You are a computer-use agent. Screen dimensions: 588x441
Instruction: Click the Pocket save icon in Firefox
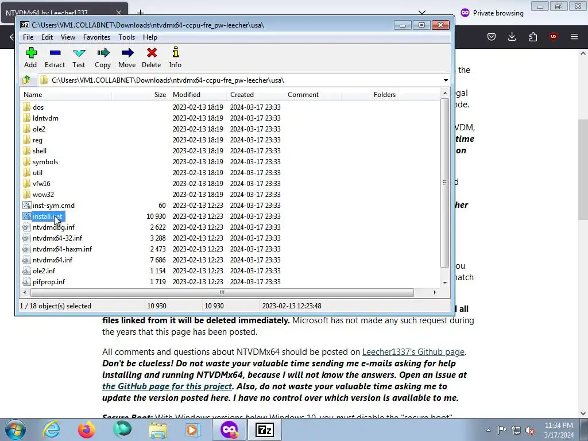click(x=492, y=37)
